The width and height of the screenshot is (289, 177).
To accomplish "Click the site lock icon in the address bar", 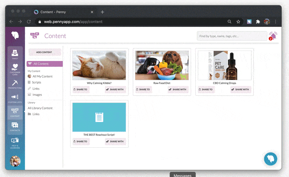I will [x=40, y=22].
